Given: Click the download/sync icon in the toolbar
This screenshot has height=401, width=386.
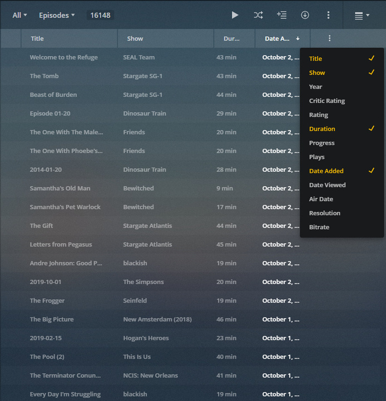Looking at the screenshot, I should pyautogui.click(x=305, y=15).
